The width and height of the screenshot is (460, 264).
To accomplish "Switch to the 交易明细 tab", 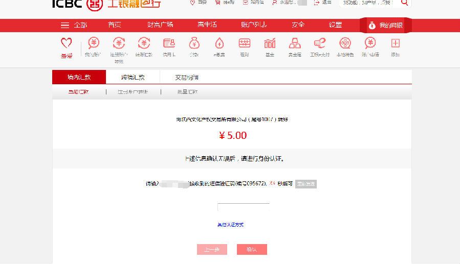I will (x=187, y=77).
